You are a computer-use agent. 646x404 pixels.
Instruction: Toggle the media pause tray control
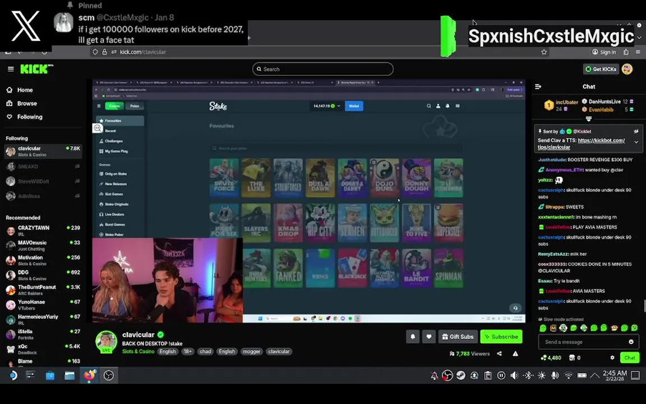point(501,375)
